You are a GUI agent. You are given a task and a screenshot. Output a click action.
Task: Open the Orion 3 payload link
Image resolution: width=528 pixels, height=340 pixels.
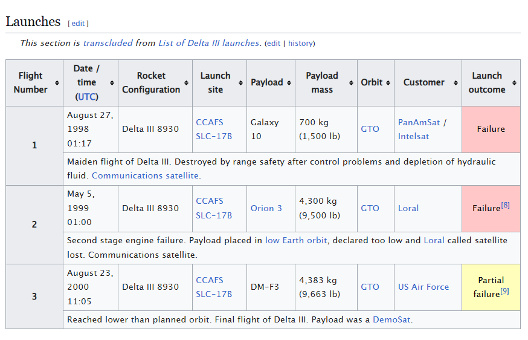tap(266, 209)
